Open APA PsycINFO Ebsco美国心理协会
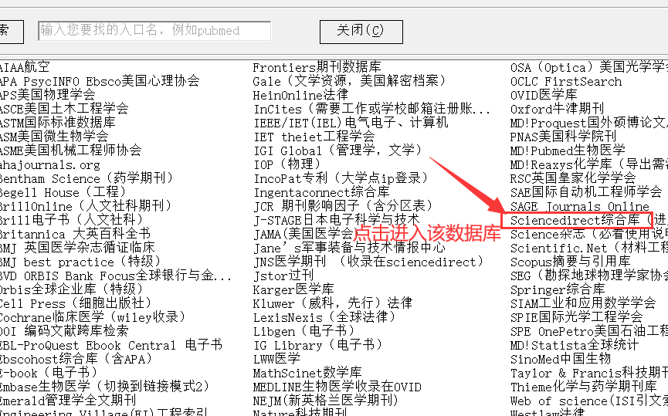Image resolution: width=668 pixels, height=416 pixels. [x=100, y=81]
